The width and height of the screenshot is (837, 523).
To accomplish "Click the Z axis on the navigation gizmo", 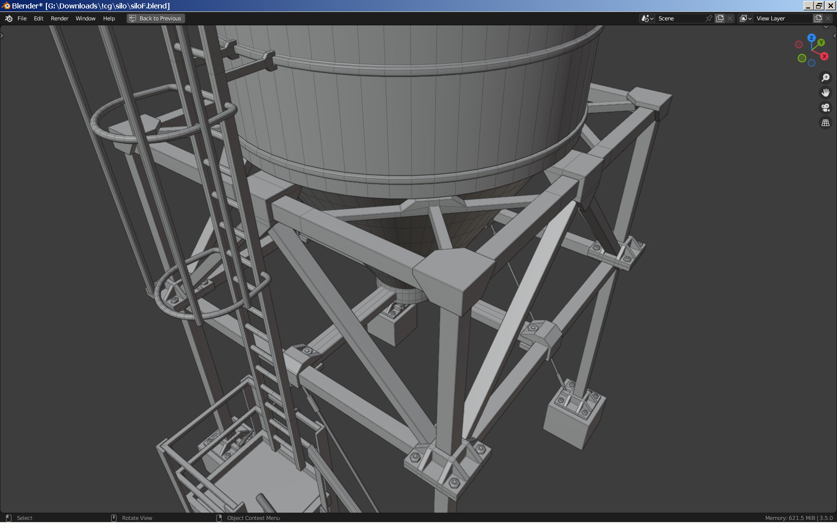I will click(812, 37).
